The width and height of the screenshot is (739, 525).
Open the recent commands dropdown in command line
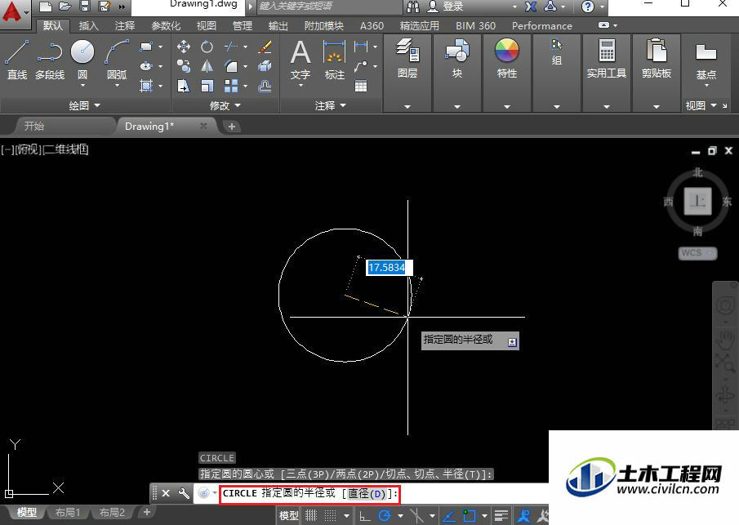click(x=215, y=493)
